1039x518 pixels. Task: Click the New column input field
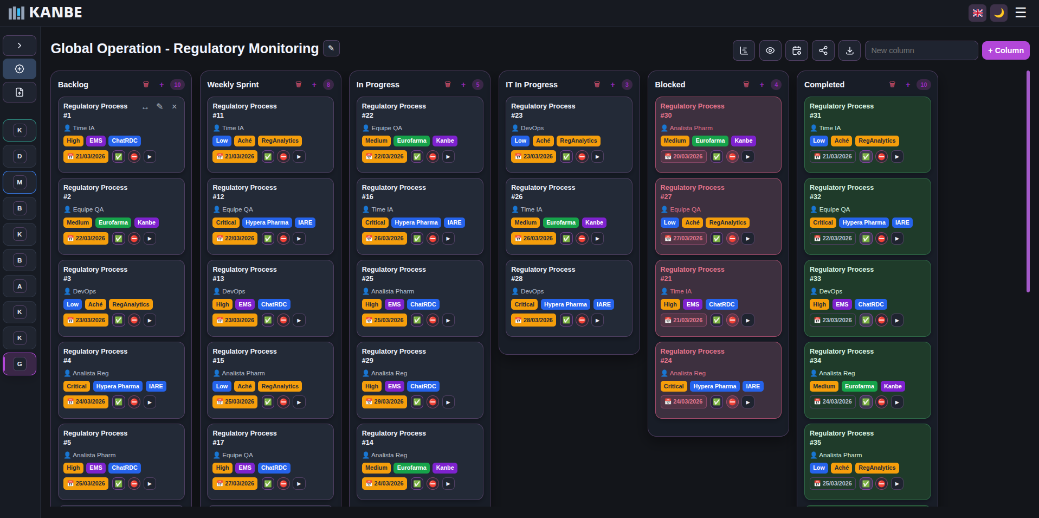pos(921,50)
